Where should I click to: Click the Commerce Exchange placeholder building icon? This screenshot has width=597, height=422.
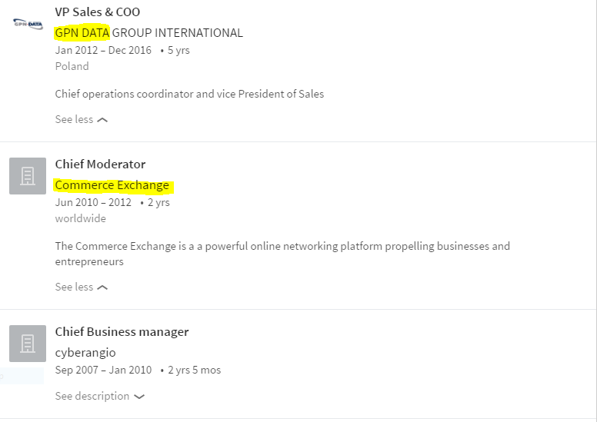(x=28, y=176)
